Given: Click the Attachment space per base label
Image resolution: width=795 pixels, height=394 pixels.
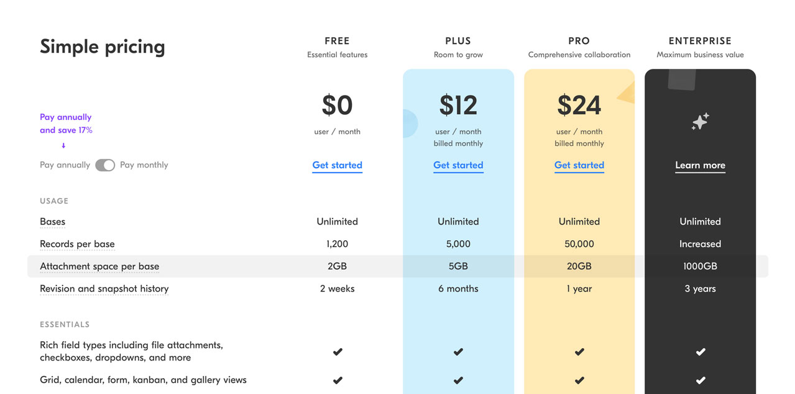Looking at the screenshot, I should point(99,266).
